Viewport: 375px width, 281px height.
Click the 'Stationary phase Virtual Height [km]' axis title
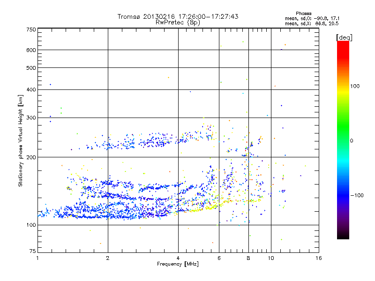point(21,141)
